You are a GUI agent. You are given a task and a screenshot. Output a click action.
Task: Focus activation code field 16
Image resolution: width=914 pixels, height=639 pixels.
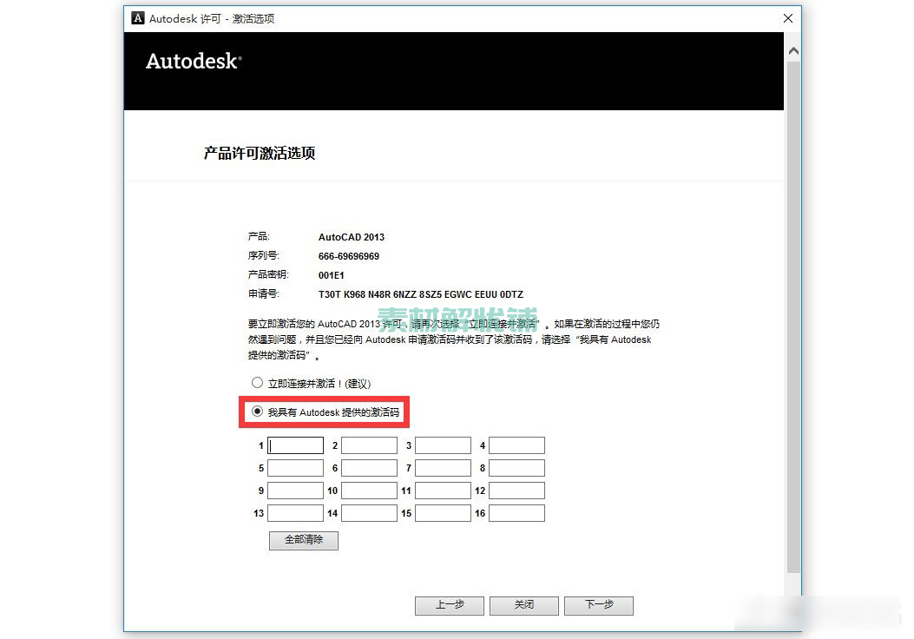(516, 513)
